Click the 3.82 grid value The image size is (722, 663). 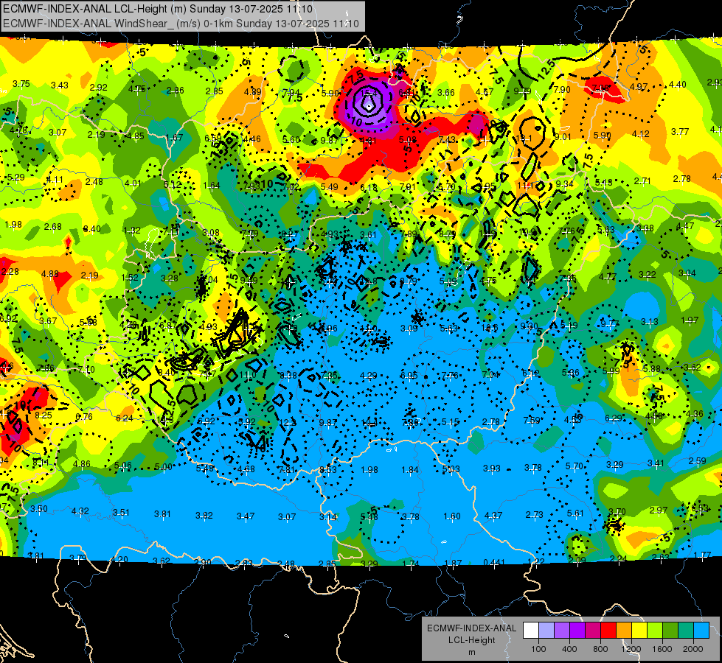[204, 516]
